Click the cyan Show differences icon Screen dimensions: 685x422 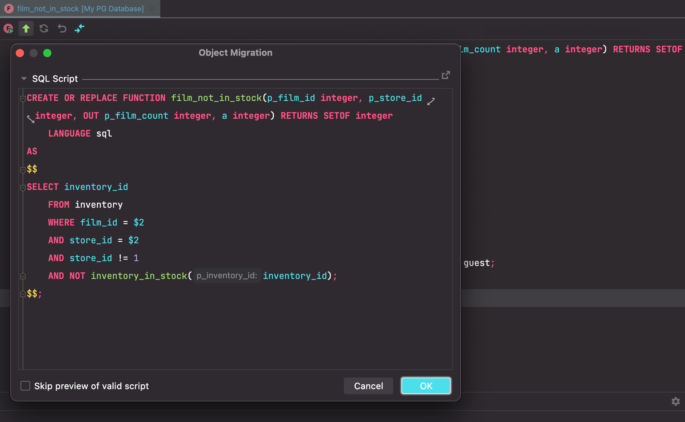pos(79,28)
